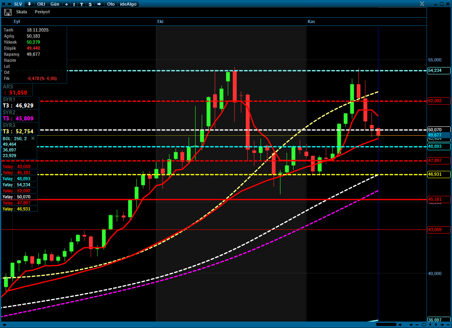Click the Tarih 18.11.2025 value
Image resolution: width=452 pixels, height=328 pixels.
point(38,30)
